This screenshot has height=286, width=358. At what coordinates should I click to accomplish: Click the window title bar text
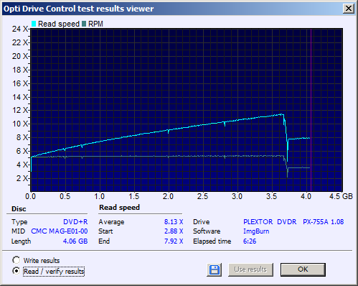coord(78,9)
